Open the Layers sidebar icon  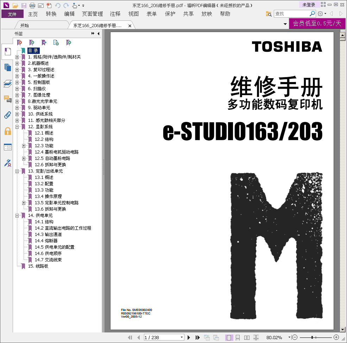pyautogui.click(x=7, y=83)
